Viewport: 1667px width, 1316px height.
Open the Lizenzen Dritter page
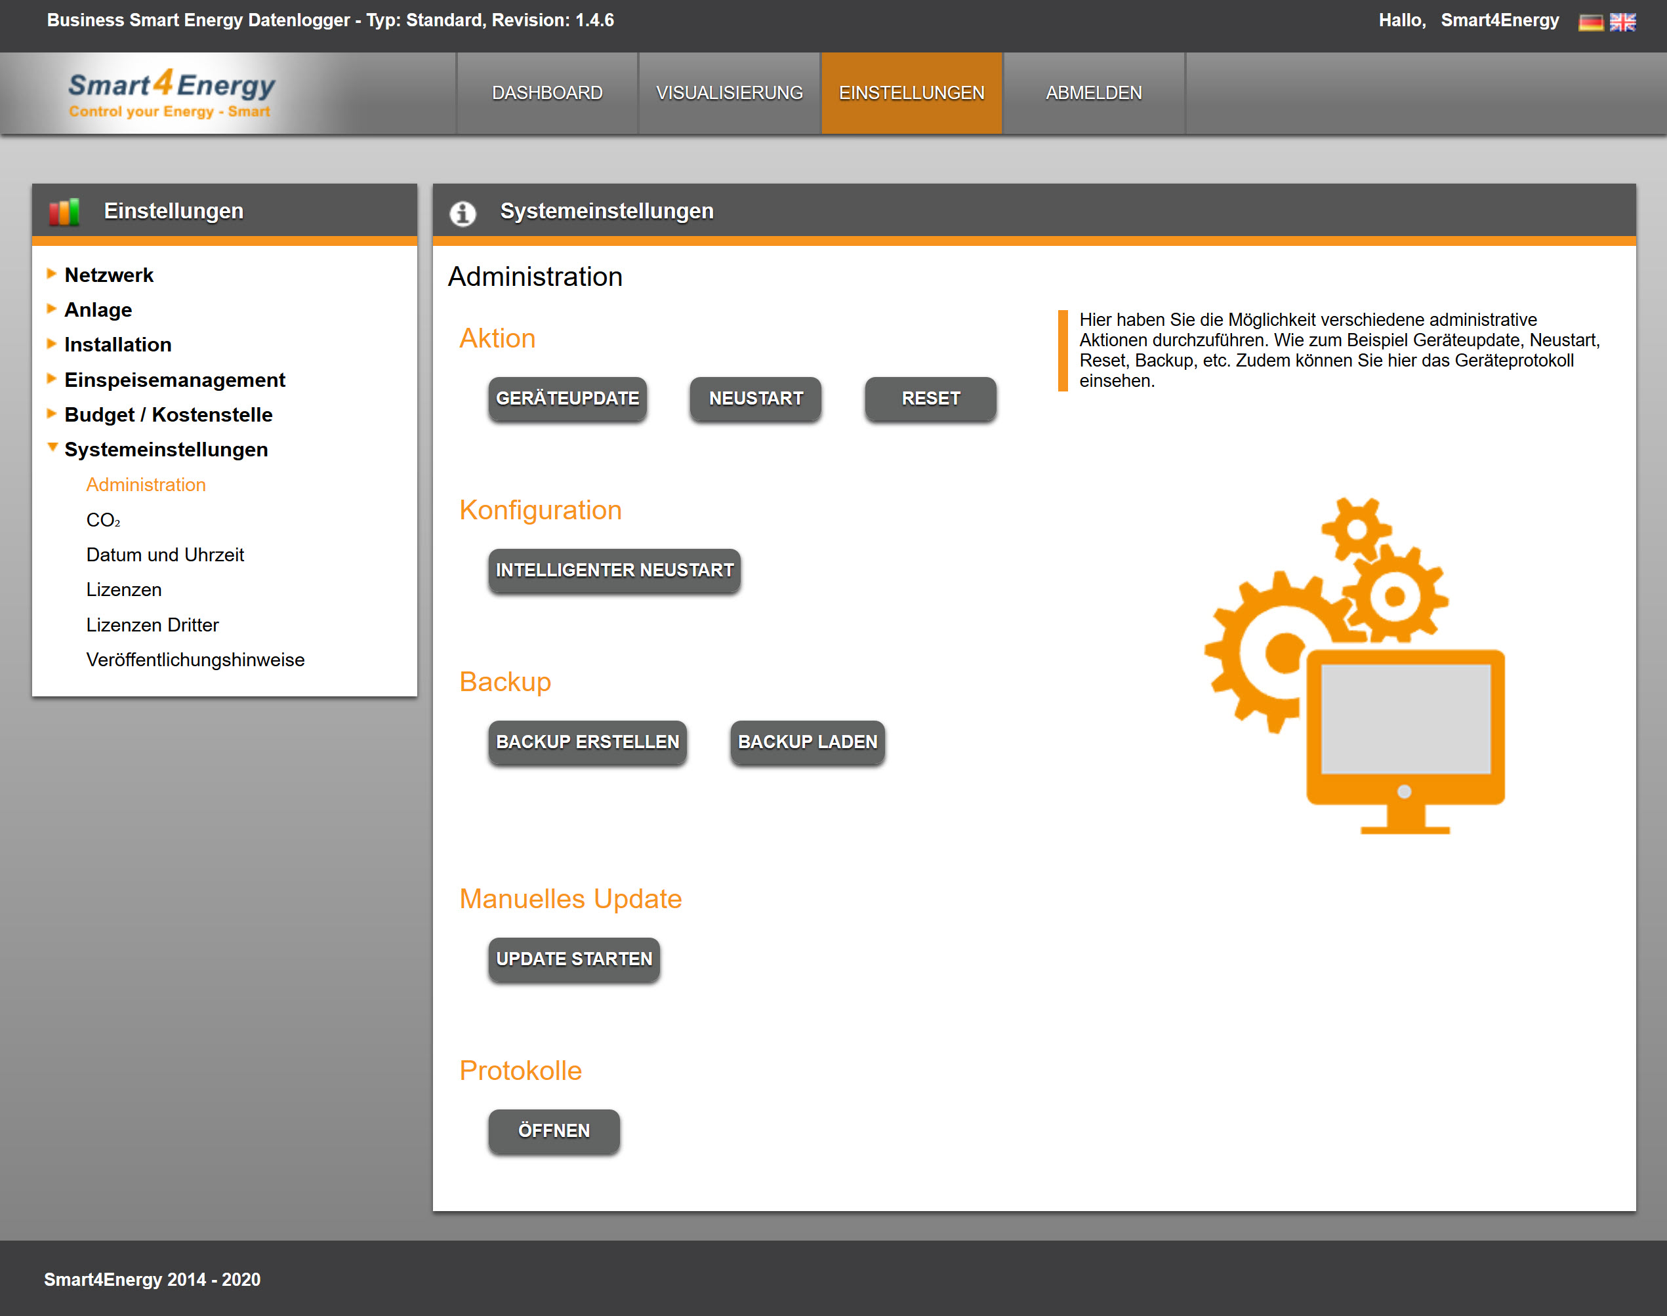[x=153, y=625]
